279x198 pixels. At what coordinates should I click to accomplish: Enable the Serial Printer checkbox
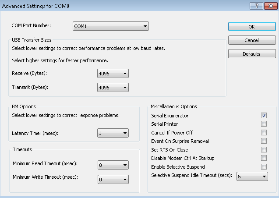264,124
